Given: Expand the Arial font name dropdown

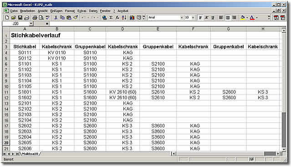Looking at the screenshot, I should click(182, 18).
